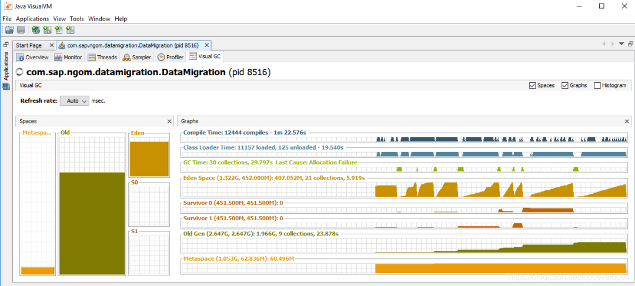Open the document list dropdown arrow
This screenshot has width=635, height=286.
pyautogui.click(x=621, y=44)
